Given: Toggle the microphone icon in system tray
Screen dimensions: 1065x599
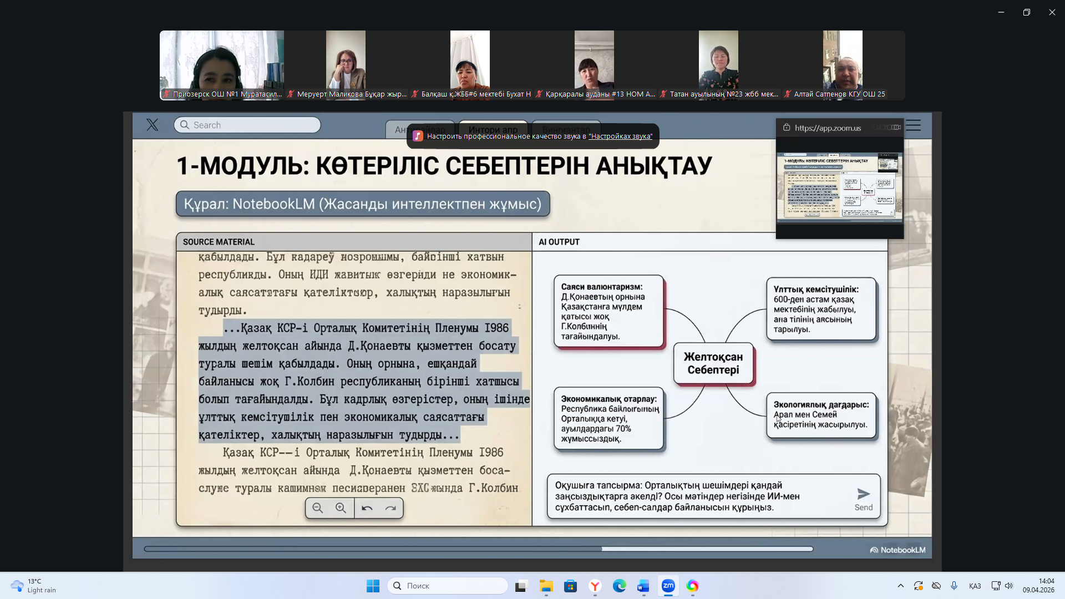Looking at the screenshot, I should pyautogui.click(x=954, y=586).
